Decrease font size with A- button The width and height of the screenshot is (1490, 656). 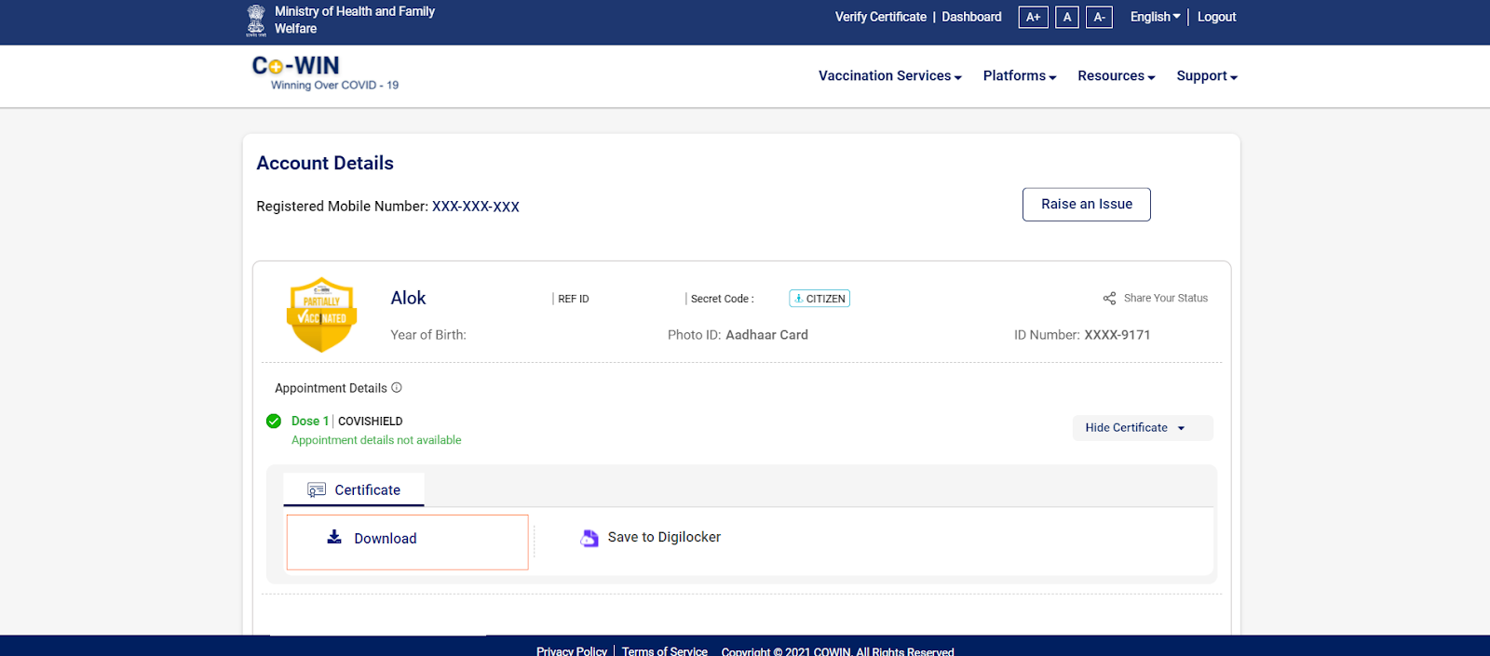tap(1099, 17)
